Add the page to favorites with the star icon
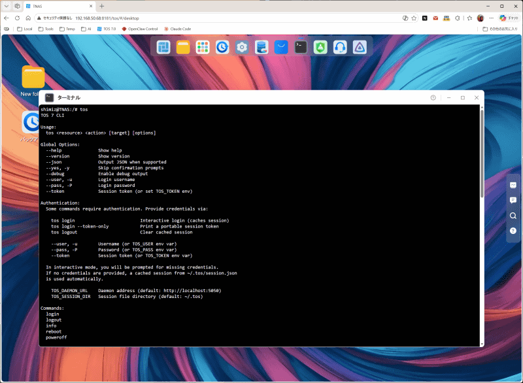The width and height of the screenshot is (523, 383). coord(414,18)
